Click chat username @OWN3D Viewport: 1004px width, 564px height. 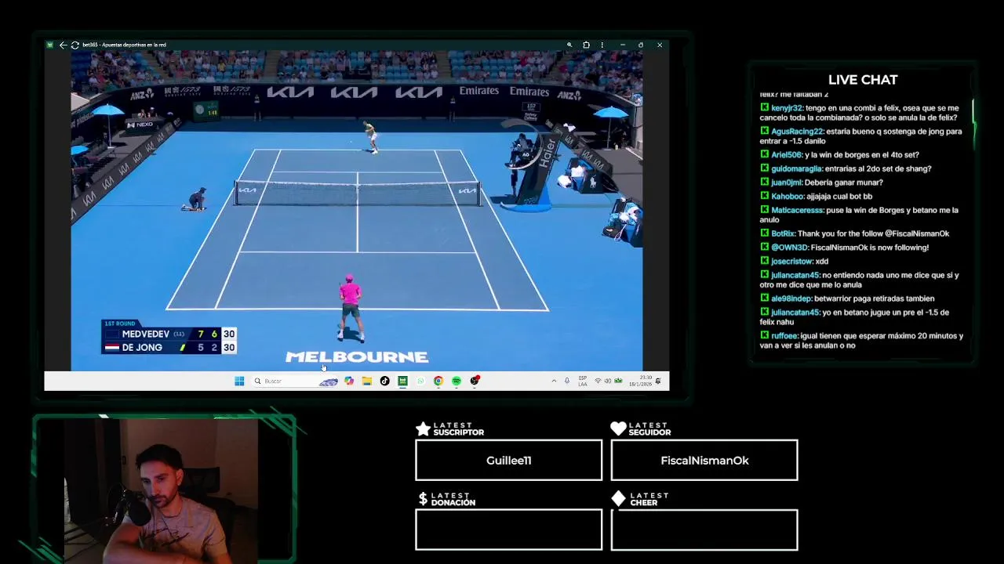click(x=788, y=248)
